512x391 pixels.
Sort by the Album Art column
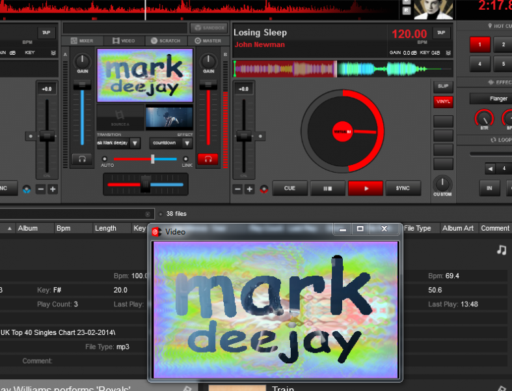pyautogui.click(x=459, y=228)
